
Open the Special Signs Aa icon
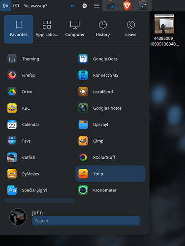pyautogui.click(x=12, y=190)
